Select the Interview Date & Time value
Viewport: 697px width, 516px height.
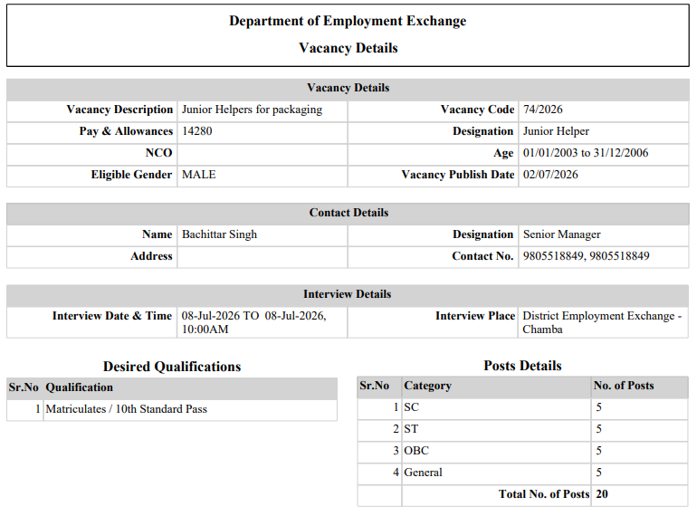(x=253, y=322)
